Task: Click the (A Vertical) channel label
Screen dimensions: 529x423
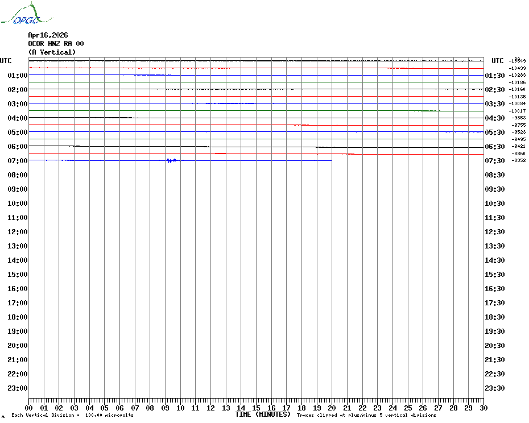Action: pyautogui.click(x=52, y=52)
